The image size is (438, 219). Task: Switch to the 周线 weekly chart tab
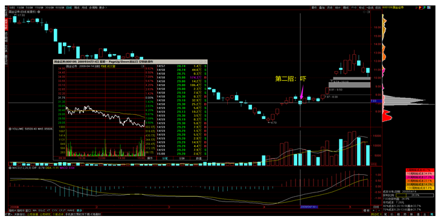click(77, 7)
